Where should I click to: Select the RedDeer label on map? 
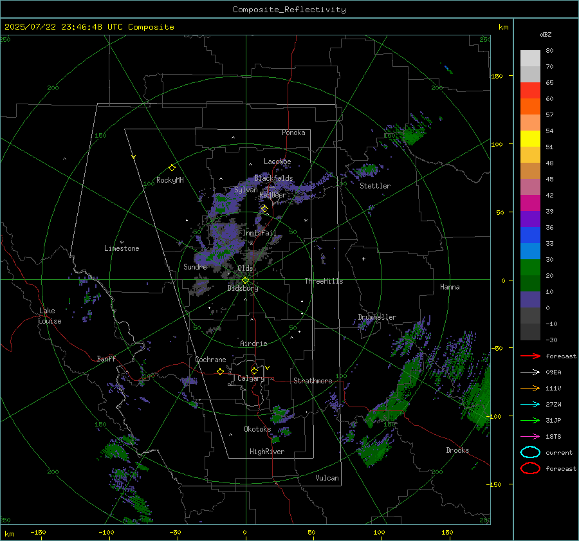273,195
